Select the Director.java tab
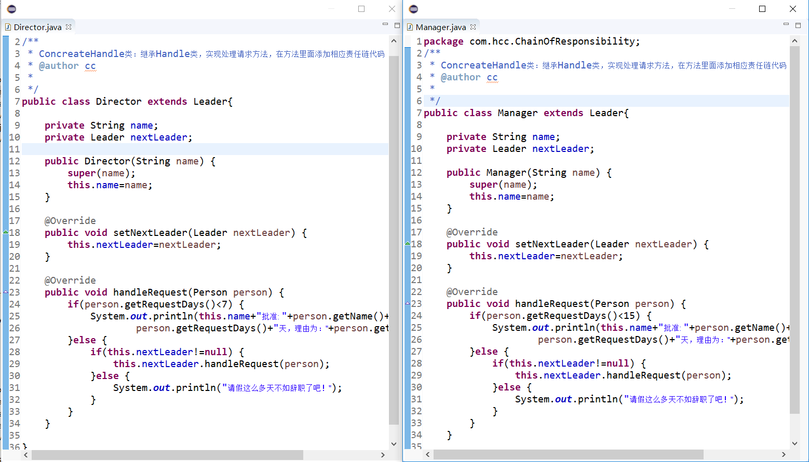The width and height of the screenshot is (809, 462). pyautogui.click(x=37, y=27)
